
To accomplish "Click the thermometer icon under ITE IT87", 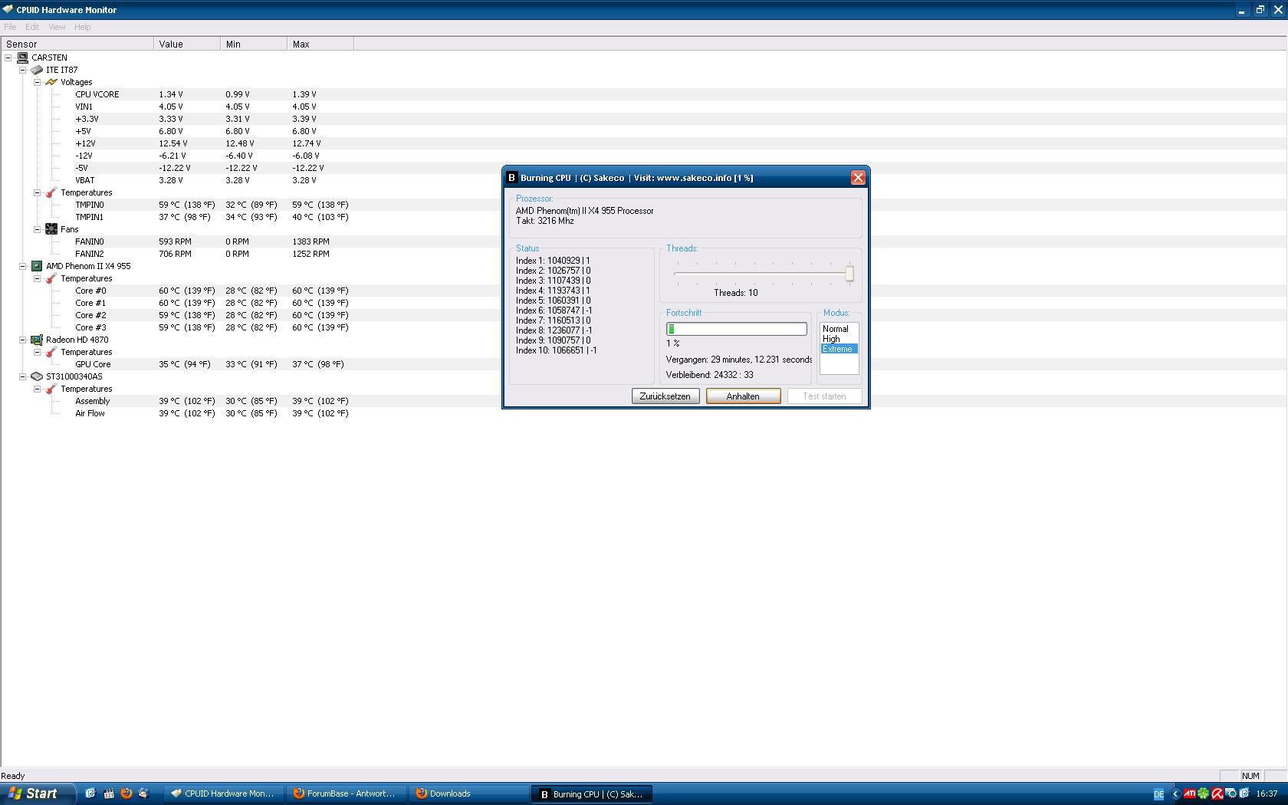I will coord(51,192).
